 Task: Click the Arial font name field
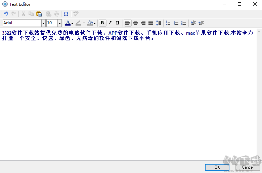click(22, 23)
